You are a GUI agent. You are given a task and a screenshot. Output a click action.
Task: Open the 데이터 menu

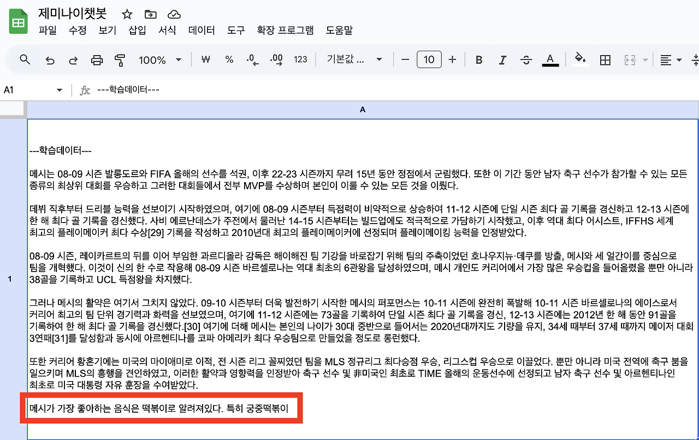201,31
